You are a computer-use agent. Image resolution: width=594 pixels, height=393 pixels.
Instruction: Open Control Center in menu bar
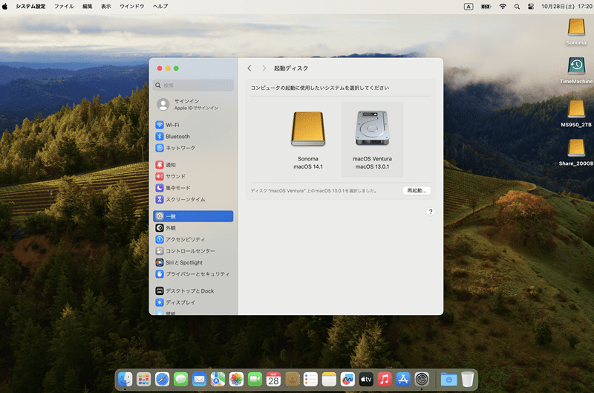530,7
